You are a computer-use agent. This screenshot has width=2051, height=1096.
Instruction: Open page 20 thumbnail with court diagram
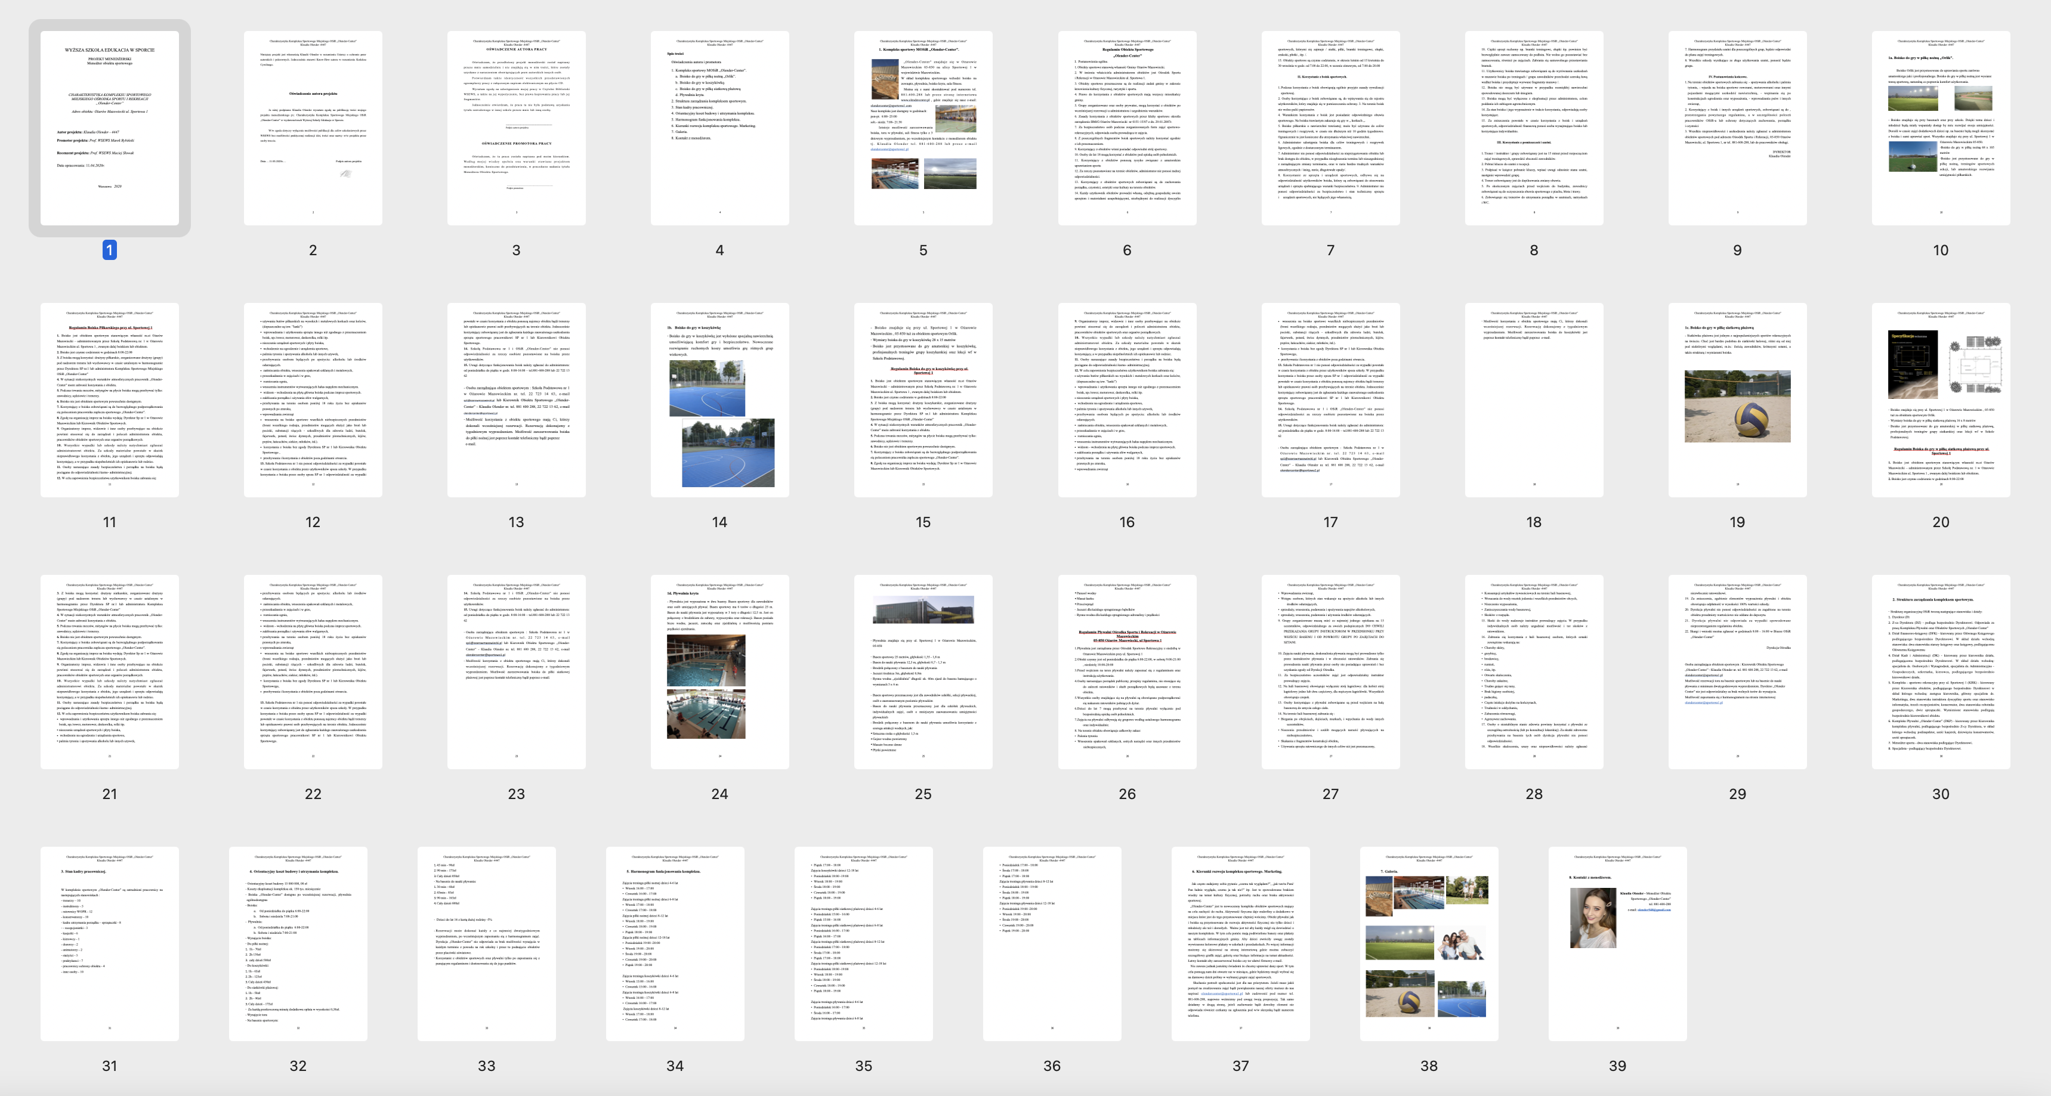tap(1940, 400)
